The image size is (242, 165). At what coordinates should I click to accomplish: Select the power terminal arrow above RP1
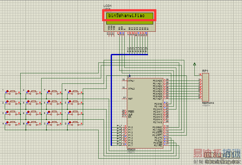195,64
